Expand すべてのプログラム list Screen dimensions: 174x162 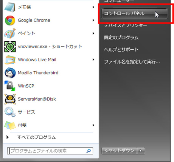(x=31, y=137)
